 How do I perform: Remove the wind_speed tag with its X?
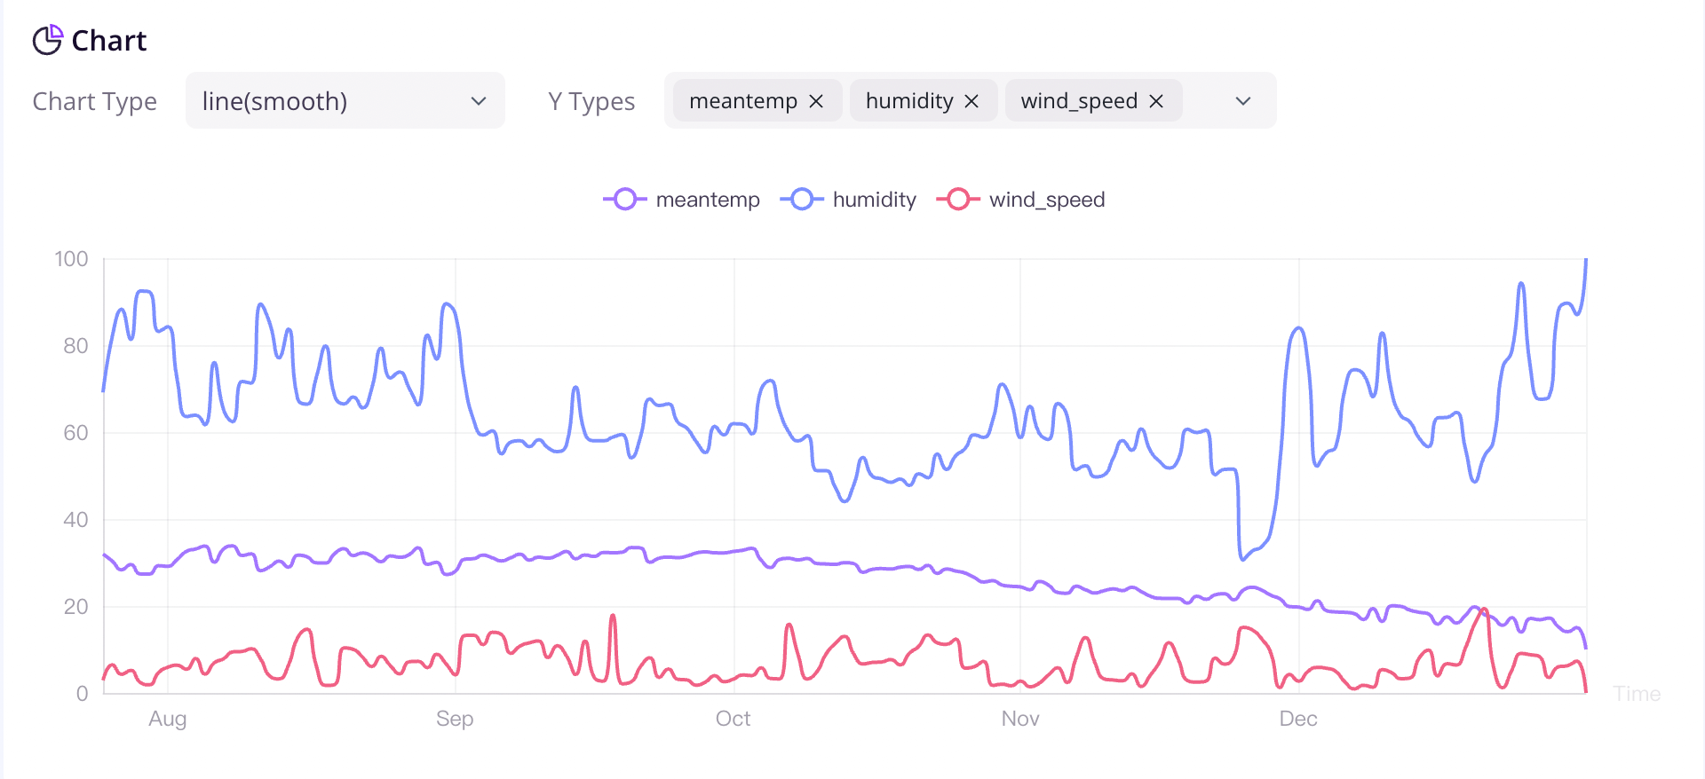1156,101
